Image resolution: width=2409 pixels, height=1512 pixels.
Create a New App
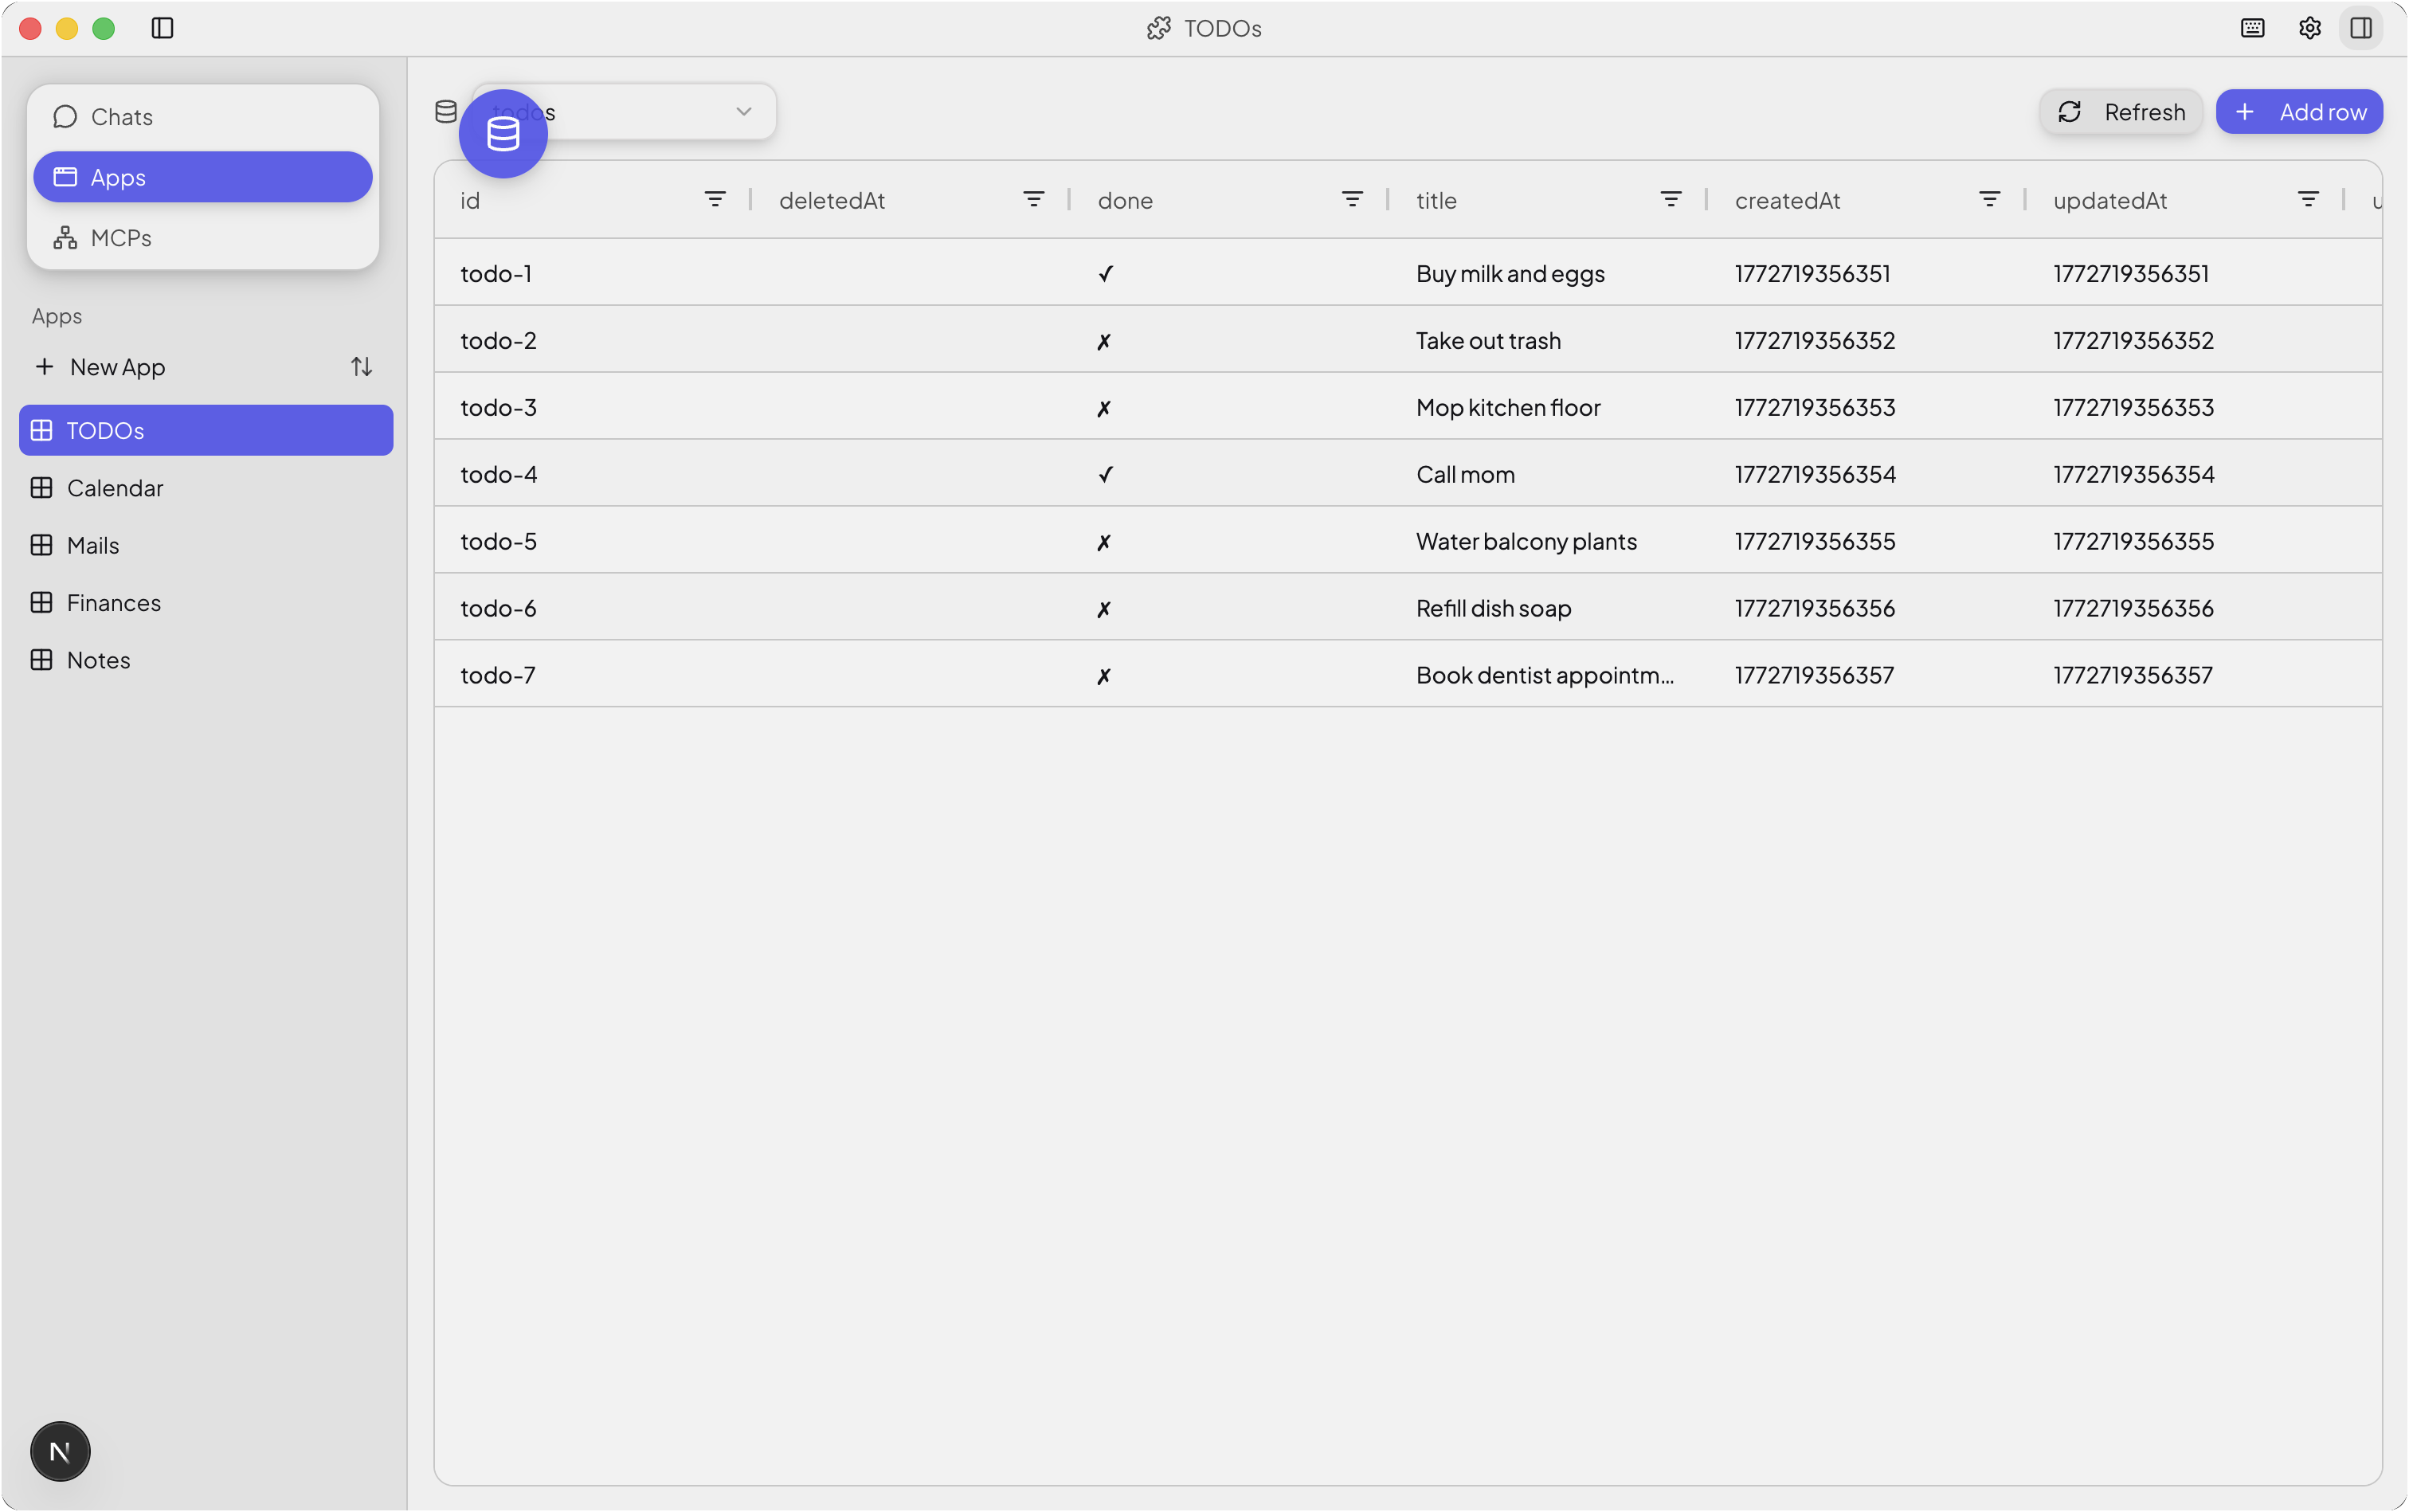pos(116,366)
